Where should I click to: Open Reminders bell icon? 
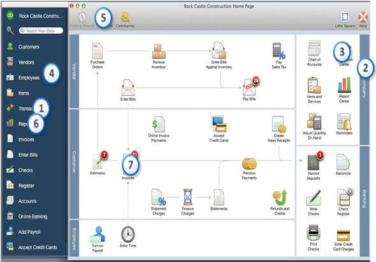point(344,121)
